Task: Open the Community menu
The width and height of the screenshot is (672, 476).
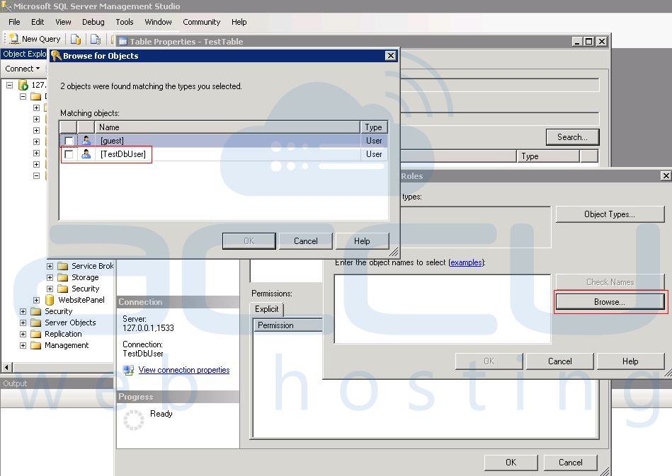Action: tap(201, 22)
